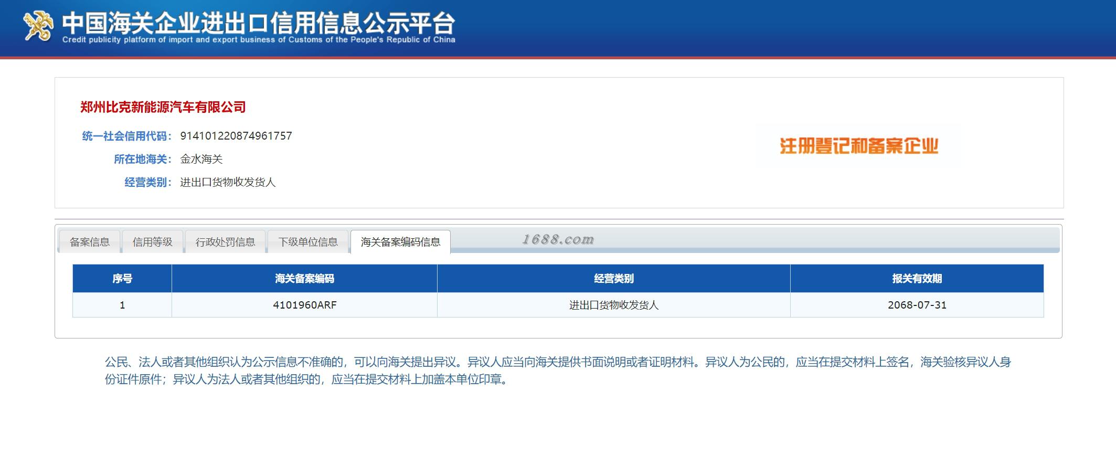Image resolution: width=1116 pixels, height=476 pixels.
Task: Click the customs office value 金水海关
Action: pos(201,159)
